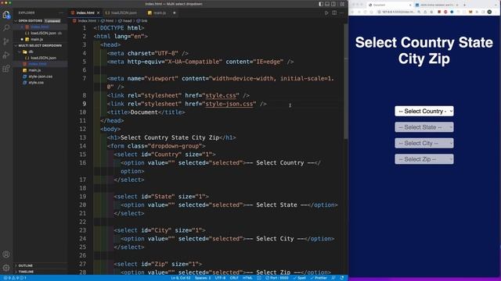Open the Run and Debug view

click(x=6, y=55)
